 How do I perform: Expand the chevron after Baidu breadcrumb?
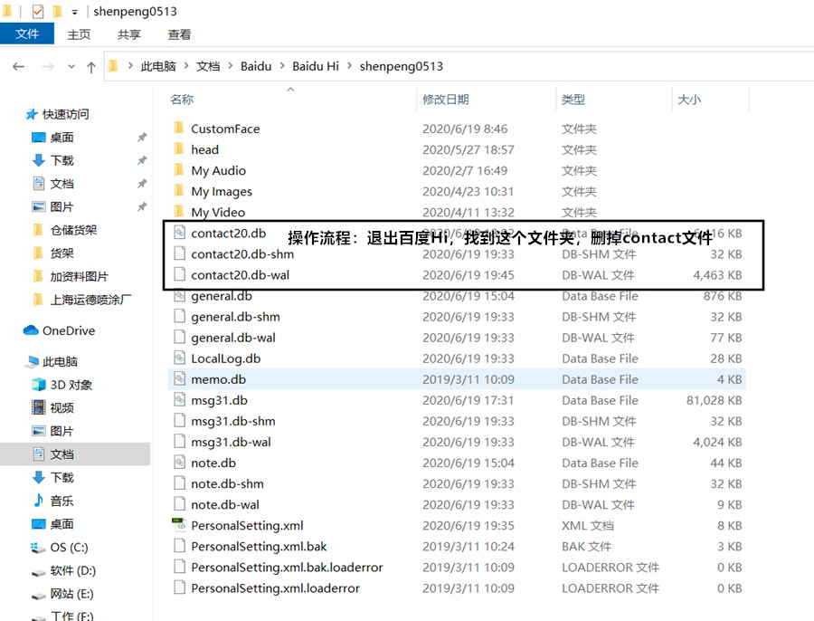(x=282, y=66)
